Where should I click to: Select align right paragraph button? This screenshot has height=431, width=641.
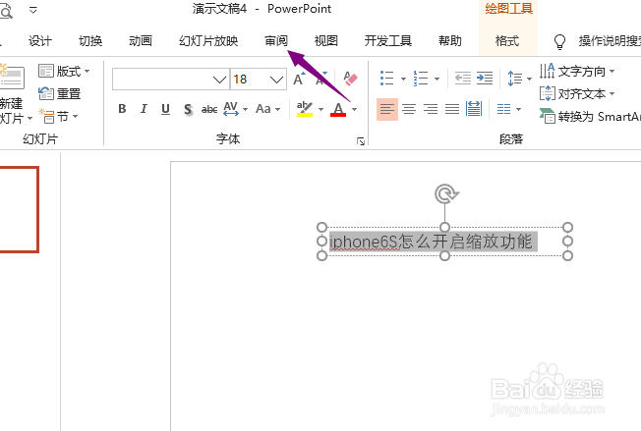pyautogui.click(x=431, y=109)
